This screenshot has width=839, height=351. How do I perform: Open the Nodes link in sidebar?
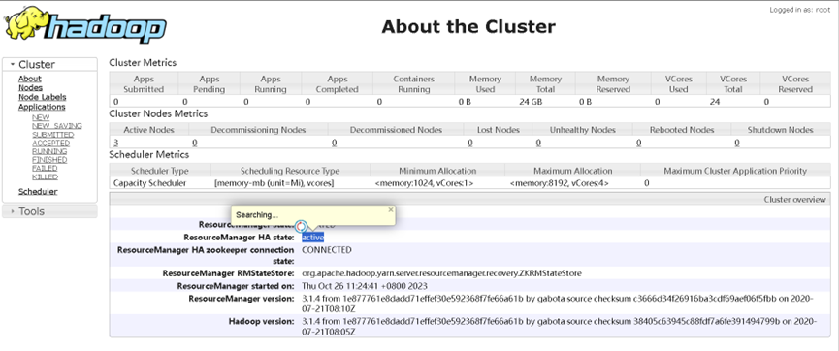(30, 87)
